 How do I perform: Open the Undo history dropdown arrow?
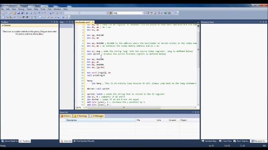click(42, 13)
